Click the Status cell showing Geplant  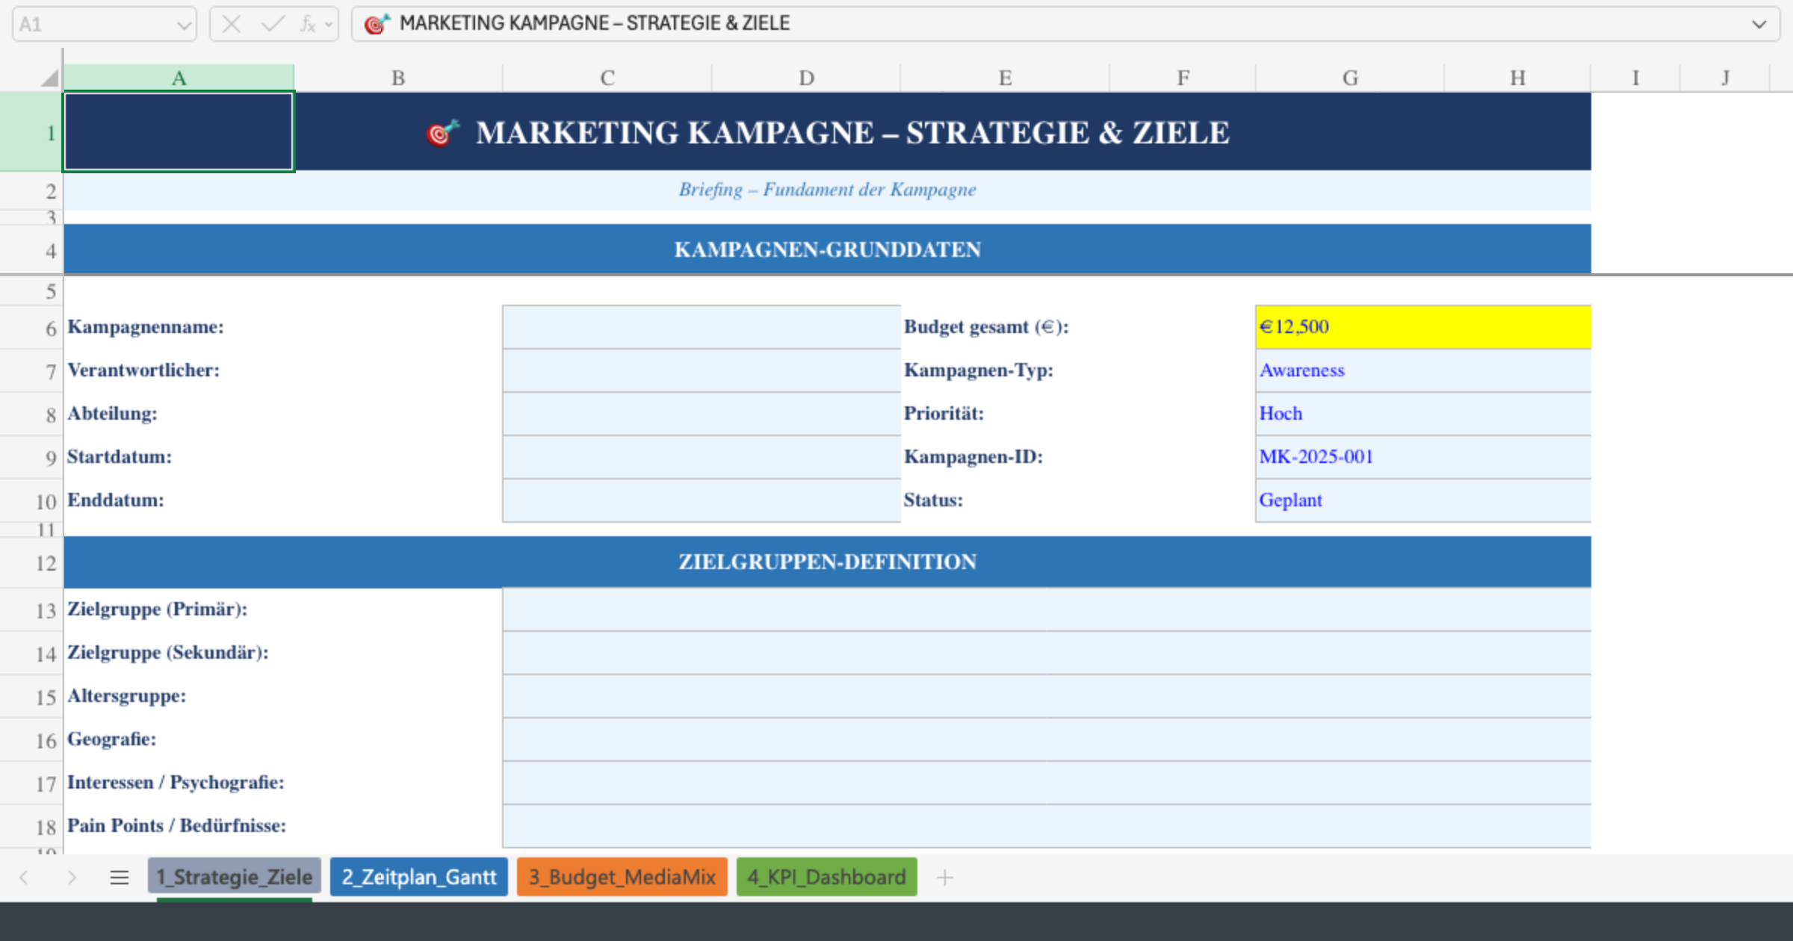coord(1422,500)
